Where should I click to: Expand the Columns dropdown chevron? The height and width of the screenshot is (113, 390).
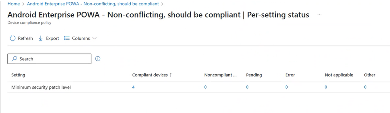click(95, 38)
